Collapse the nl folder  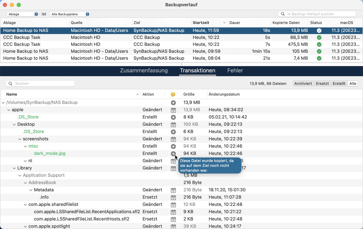tap(25, 161)
